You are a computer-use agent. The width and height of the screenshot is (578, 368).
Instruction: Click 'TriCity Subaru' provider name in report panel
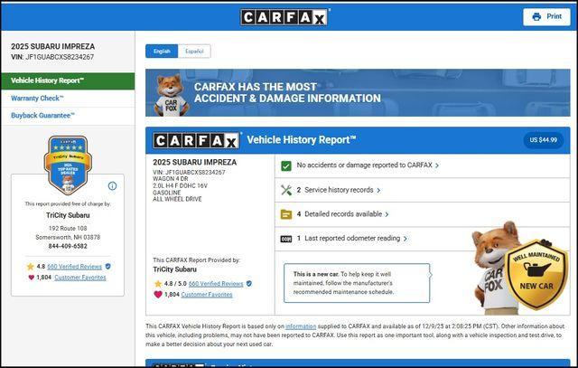tap(174, 269)
